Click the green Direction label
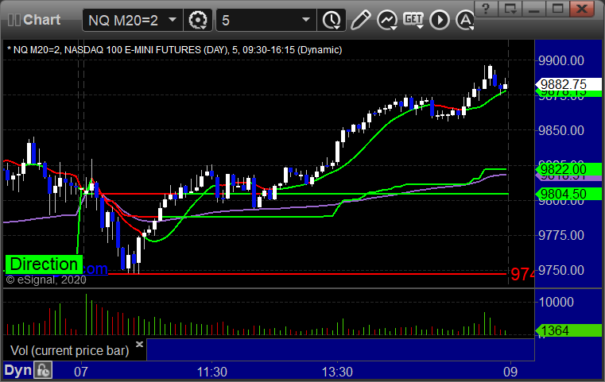The height and width of the screenshot is (382, 605). click(44, 264)
